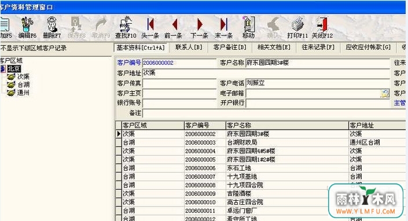Click the 删除F7 trash can icon
408x221 pixels.
click(52, 27)
